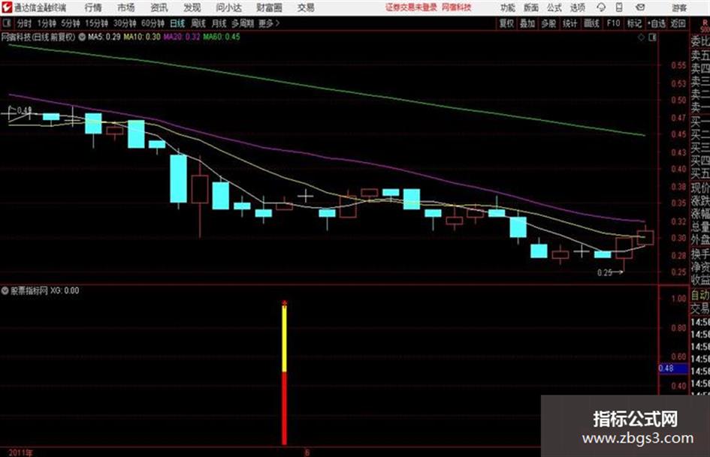This screenshot has height=457, width=710.
Task: Click the MA5: 0.29 value
Action: point(104,37)
